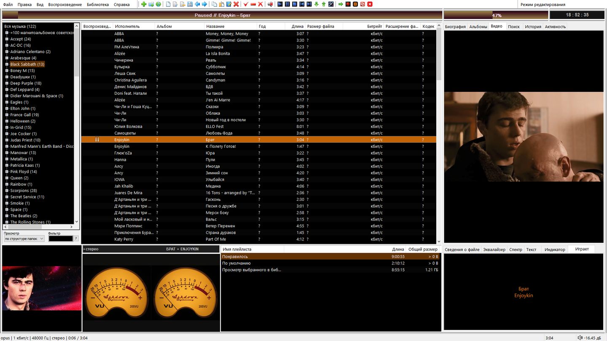Click the speaker volume icon in status bar
The image size is (607, 341).
[x=580, y=338]
